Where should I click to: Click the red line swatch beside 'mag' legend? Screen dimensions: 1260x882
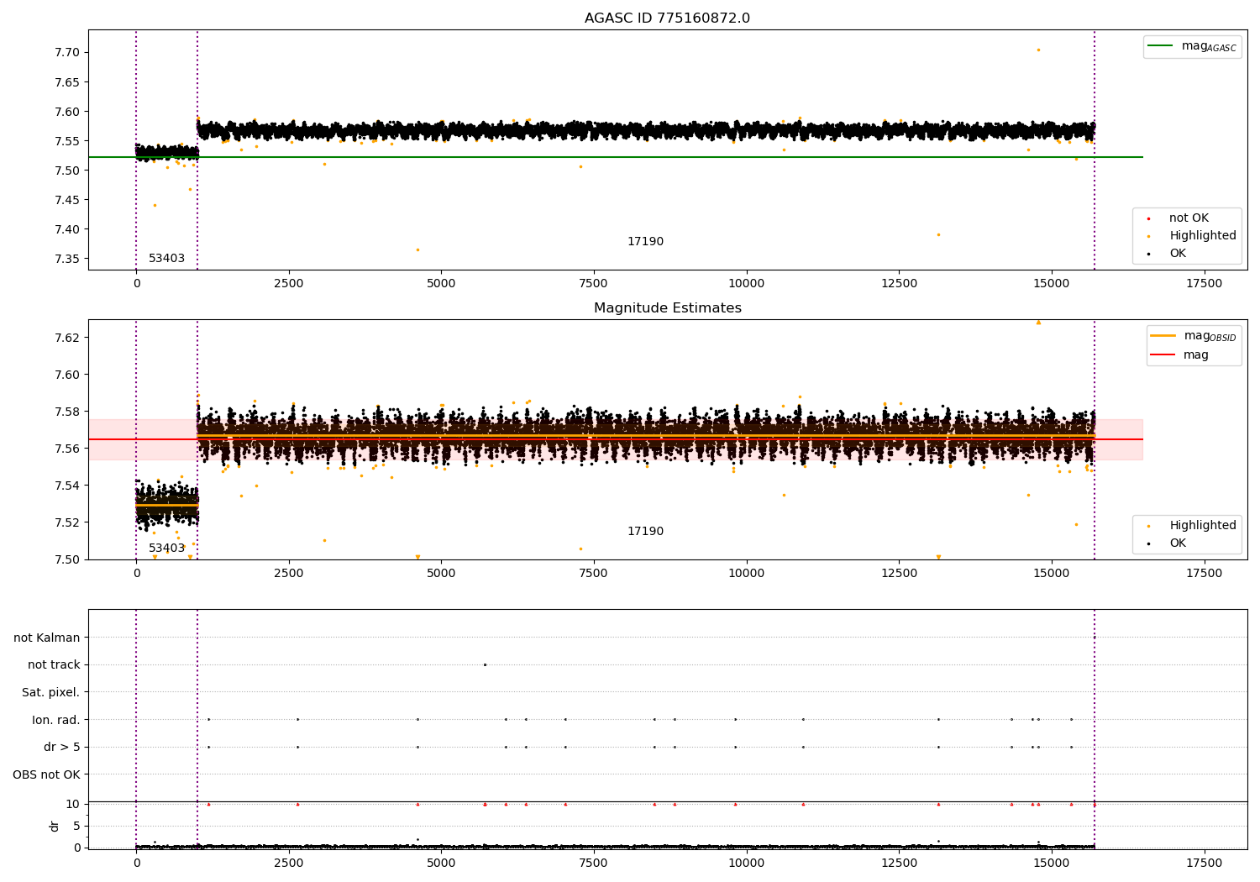click(1163, 355)
